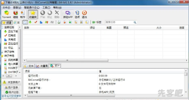
Task: Switch to the IE sidebar tab
Action: [x=17, y=23]
